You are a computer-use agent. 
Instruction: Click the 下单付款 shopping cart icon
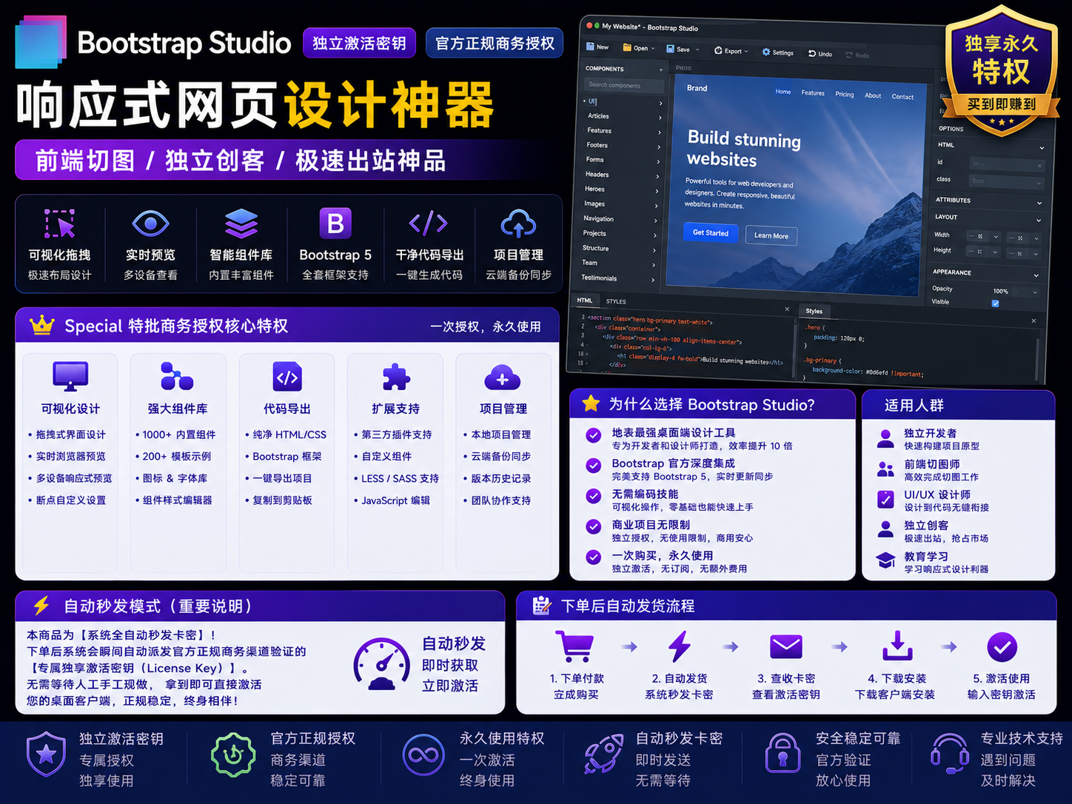[x=574, y=646]
